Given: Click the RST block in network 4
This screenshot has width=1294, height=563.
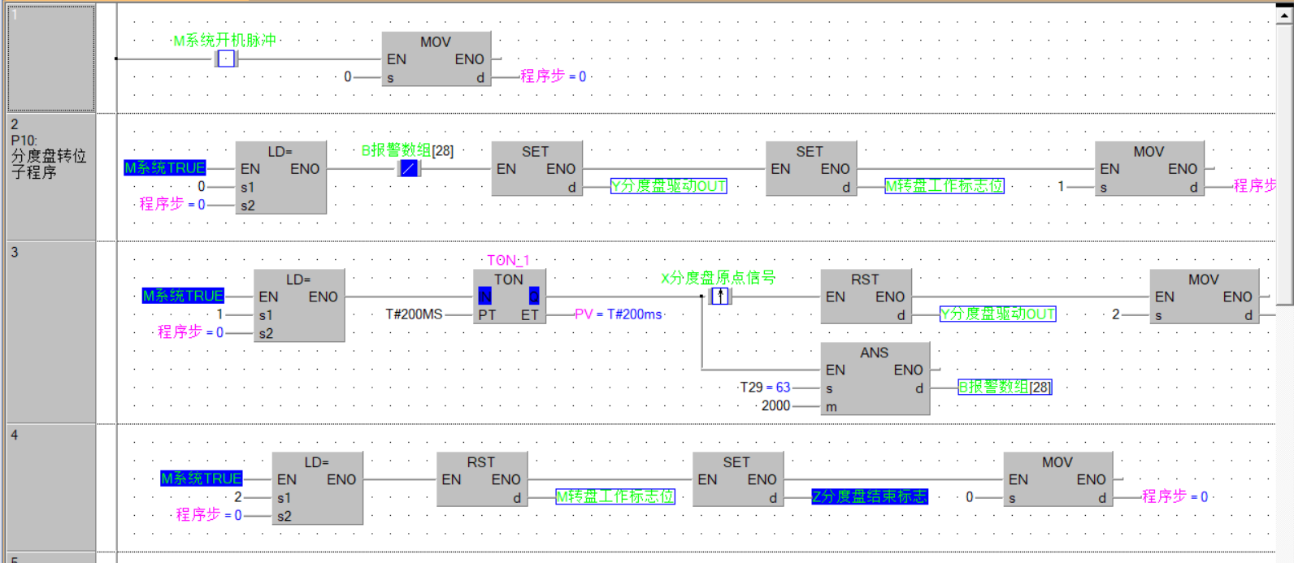Looking at the screenshot, I should point(480,479).
